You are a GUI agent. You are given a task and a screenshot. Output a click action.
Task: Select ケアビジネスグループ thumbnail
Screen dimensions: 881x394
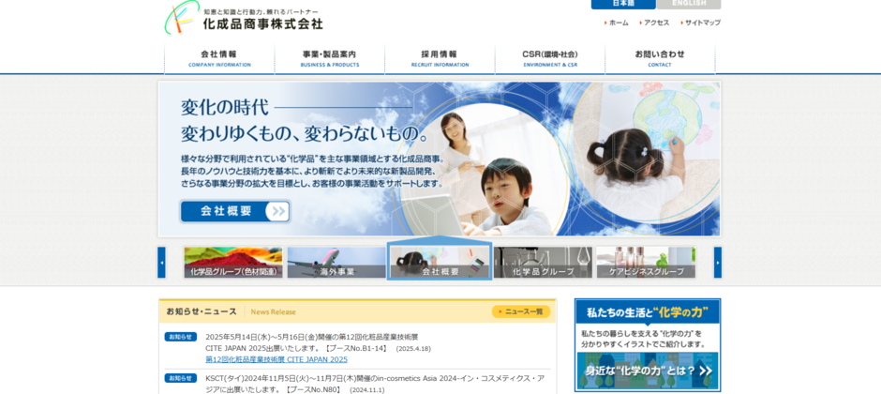[646, 263]
